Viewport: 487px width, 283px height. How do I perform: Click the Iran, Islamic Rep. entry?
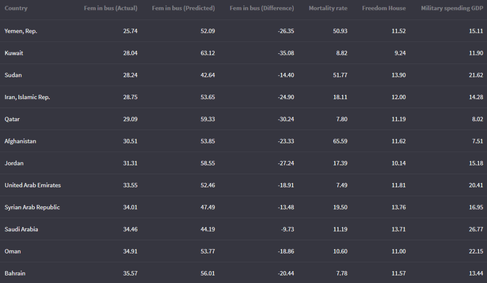27,97
